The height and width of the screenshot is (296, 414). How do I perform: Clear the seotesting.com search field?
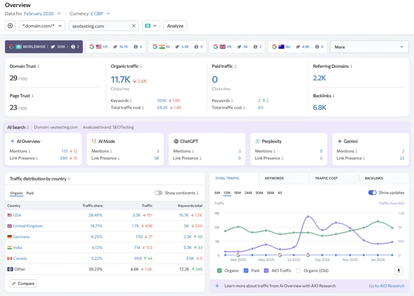tap(133, 25)
